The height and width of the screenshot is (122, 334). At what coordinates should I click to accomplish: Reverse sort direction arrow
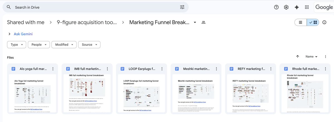pos(298,56)
